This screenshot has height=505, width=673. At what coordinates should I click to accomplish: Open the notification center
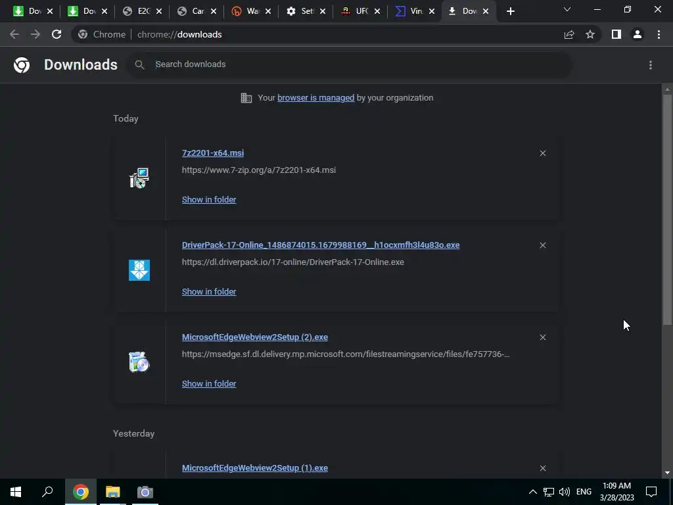[x=651, y=492]
